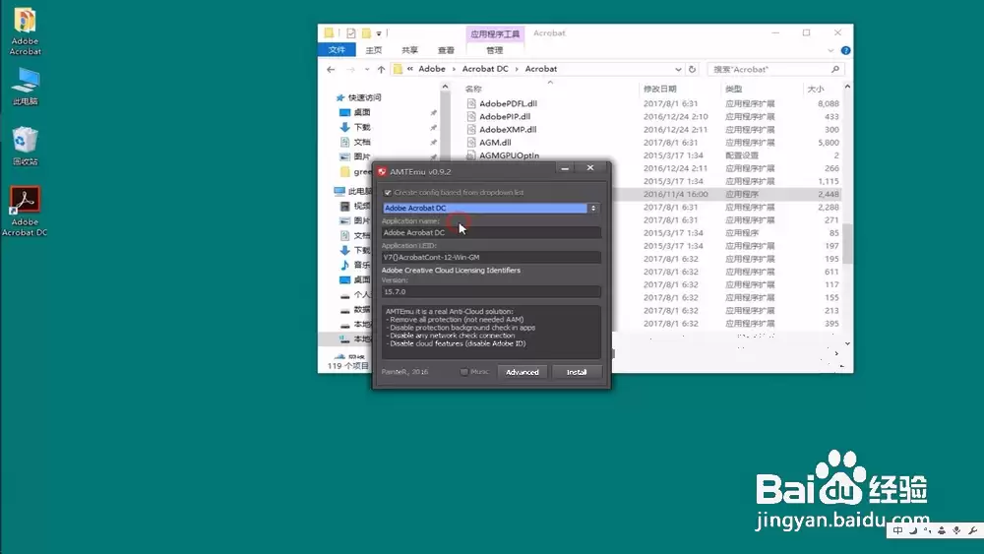Open Explorer help question mark icon
The height and width of the screenshot is (554, 984).
[x=845, y=50]
